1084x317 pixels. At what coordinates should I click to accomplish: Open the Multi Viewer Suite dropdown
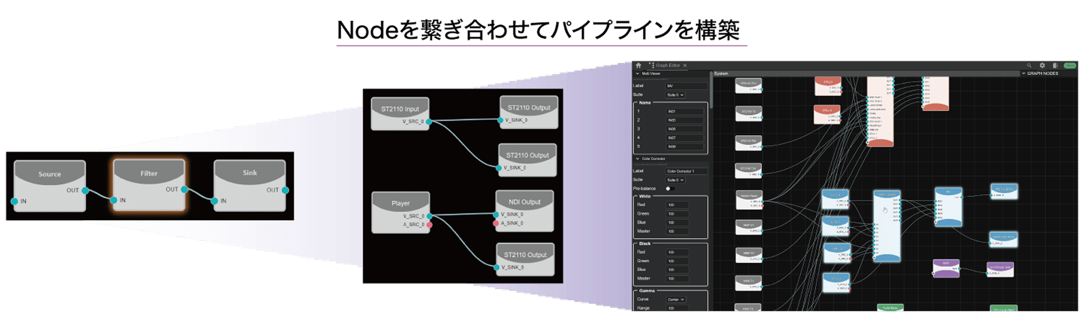[x=675, y=95]
